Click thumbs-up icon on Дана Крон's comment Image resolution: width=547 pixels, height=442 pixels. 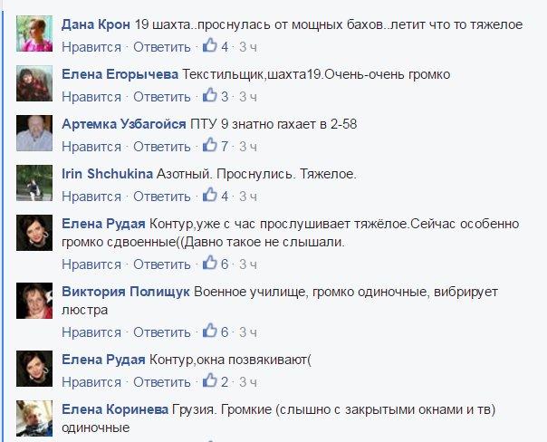(210, 45)
